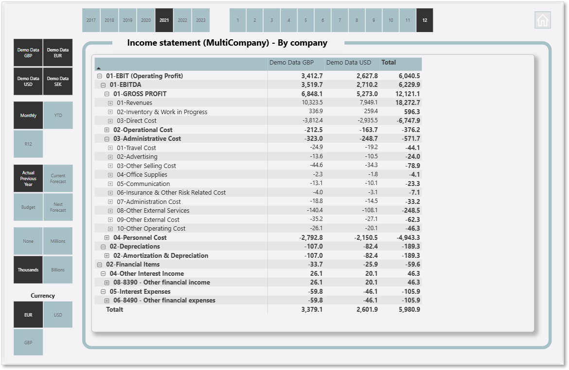The height and width of the screenshot is (370, 569).
Task: Expand 02-Amortization & Depreciation row
Action: (107, 255)
